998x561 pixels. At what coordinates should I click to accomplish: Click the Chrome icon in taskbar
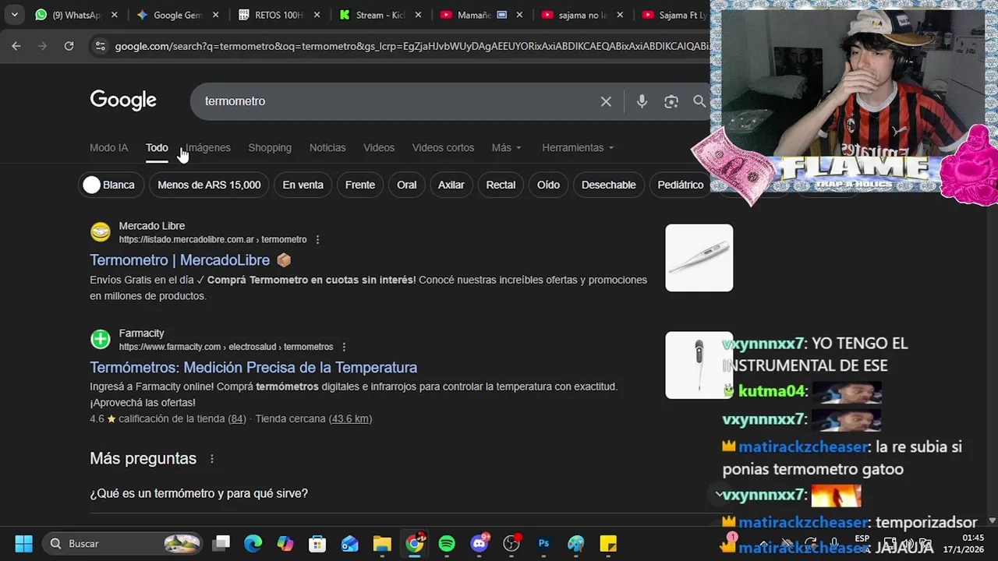click(415, 543)
